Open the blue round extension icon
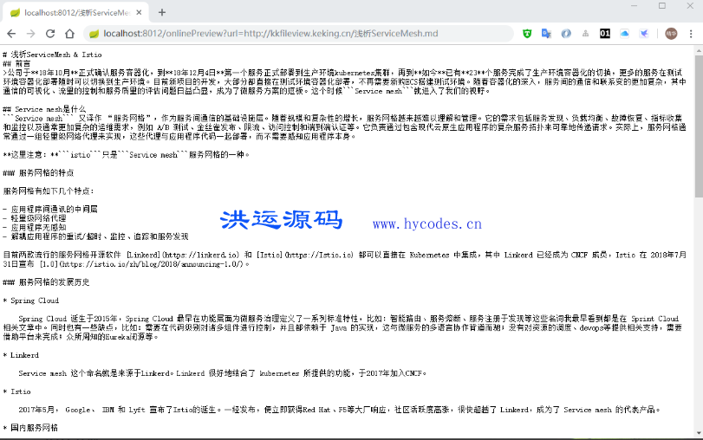 point(566,34)
